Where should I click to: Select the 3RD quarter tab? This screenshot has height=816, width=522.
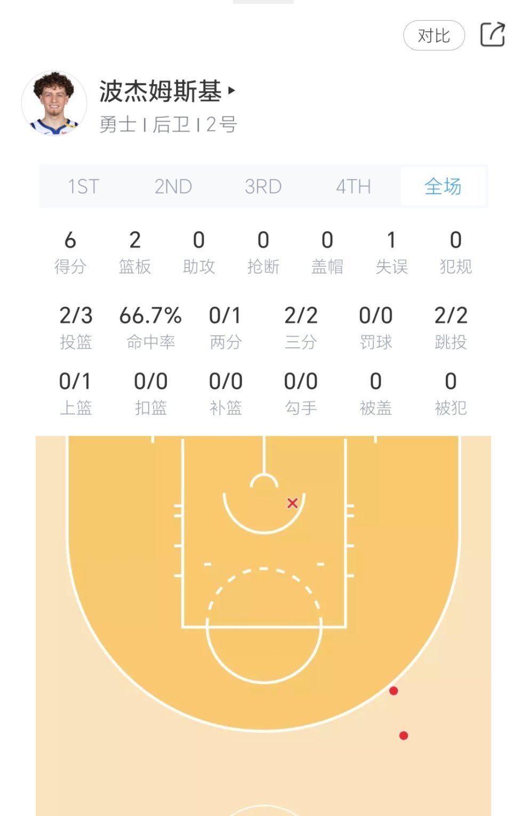(x=263, y=187)
